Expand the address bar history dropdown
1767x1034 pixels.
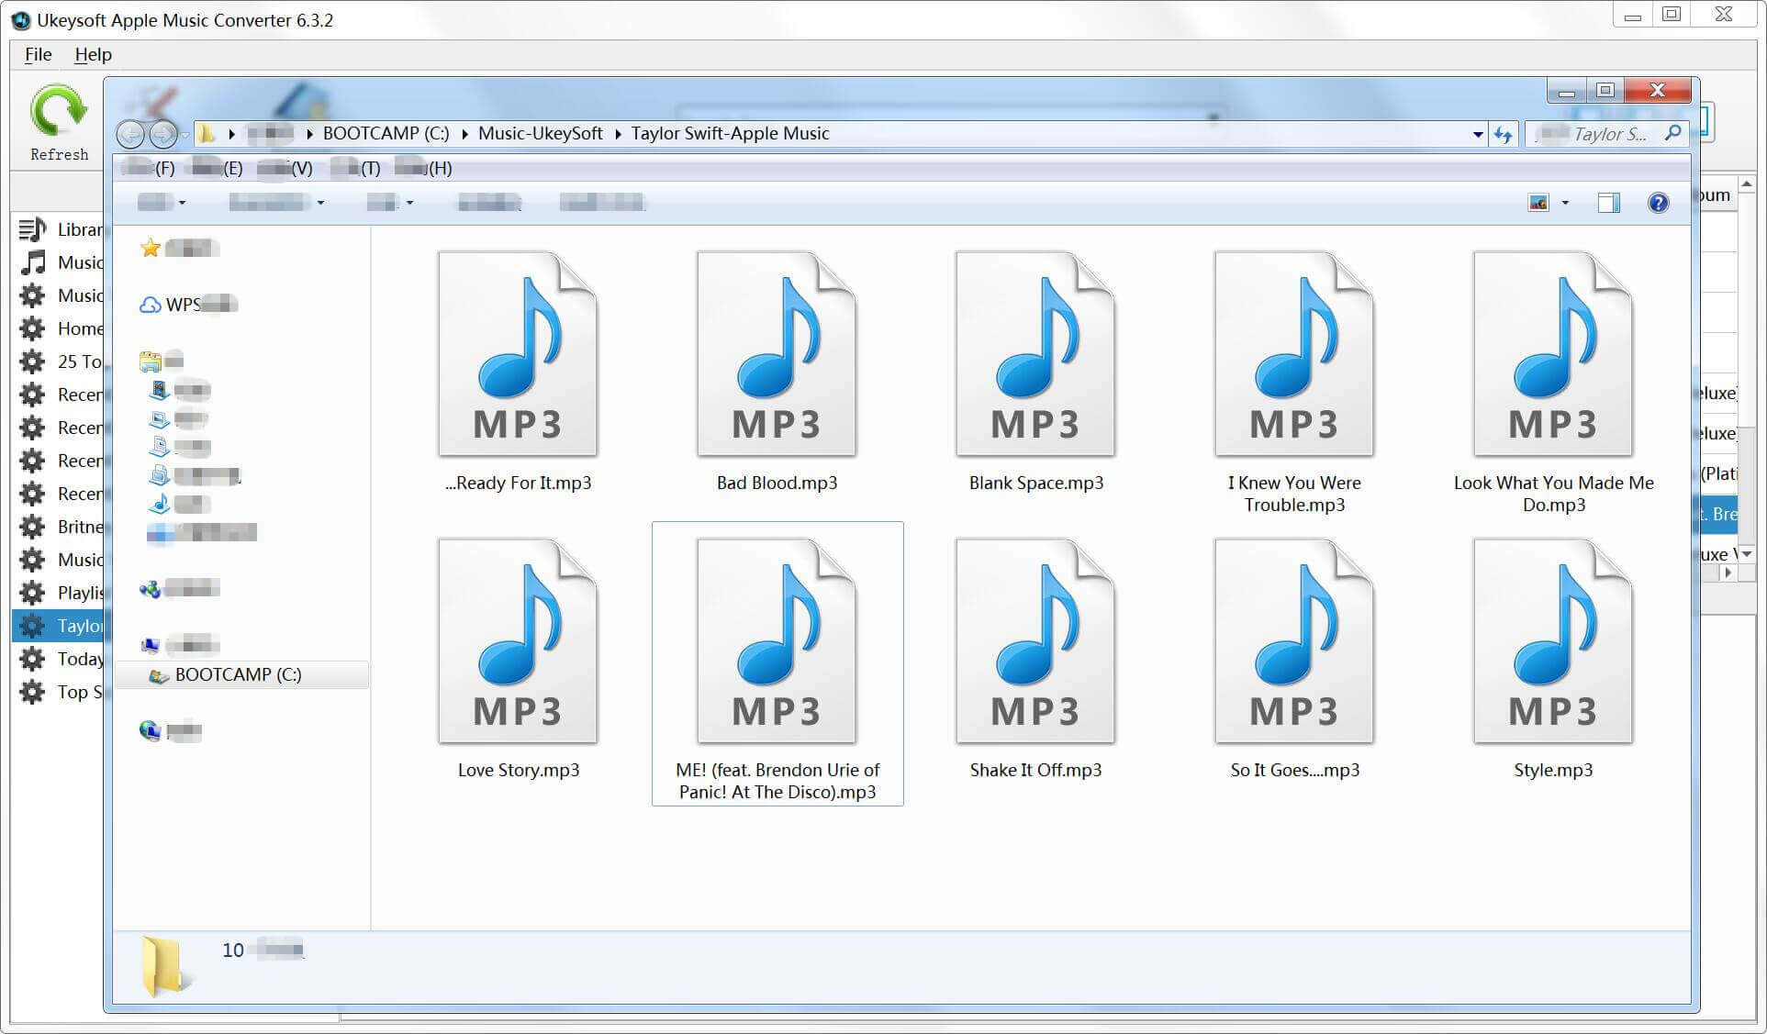pyautogui.click(x=1477, y=135)
